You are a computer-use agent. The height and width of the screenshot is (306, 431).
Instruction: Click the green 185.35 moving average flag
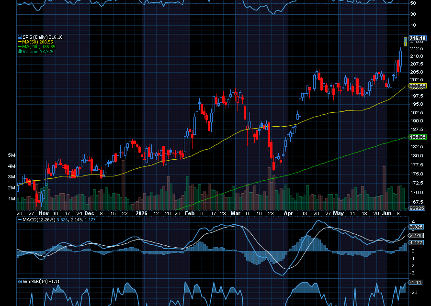coord(418,137)
